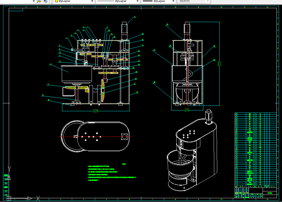Click the UCS origin square icon
Image resolution: width=282 pixels, height=202 pixels.
coord(8,198)
